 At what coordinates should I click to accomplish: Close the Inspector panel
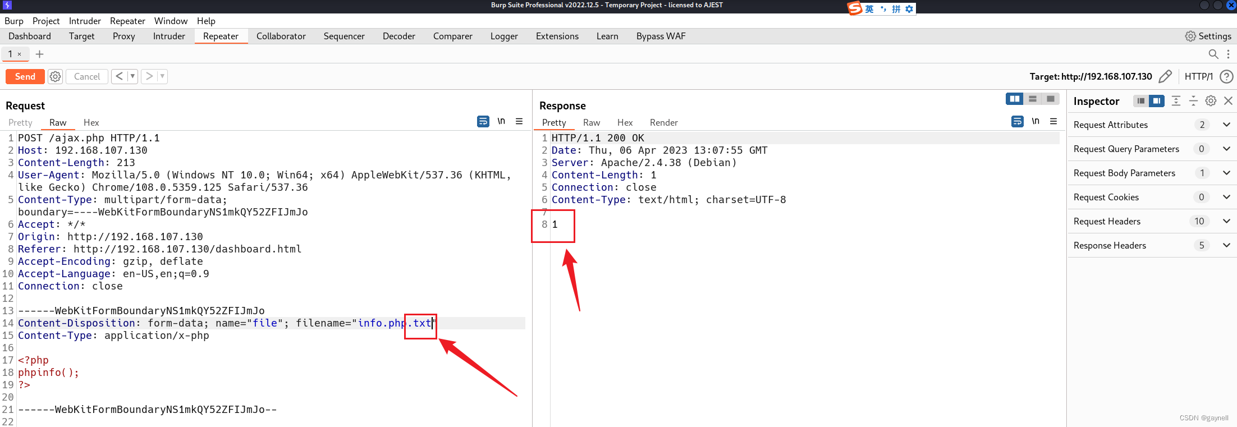[x=1229, y=101]
